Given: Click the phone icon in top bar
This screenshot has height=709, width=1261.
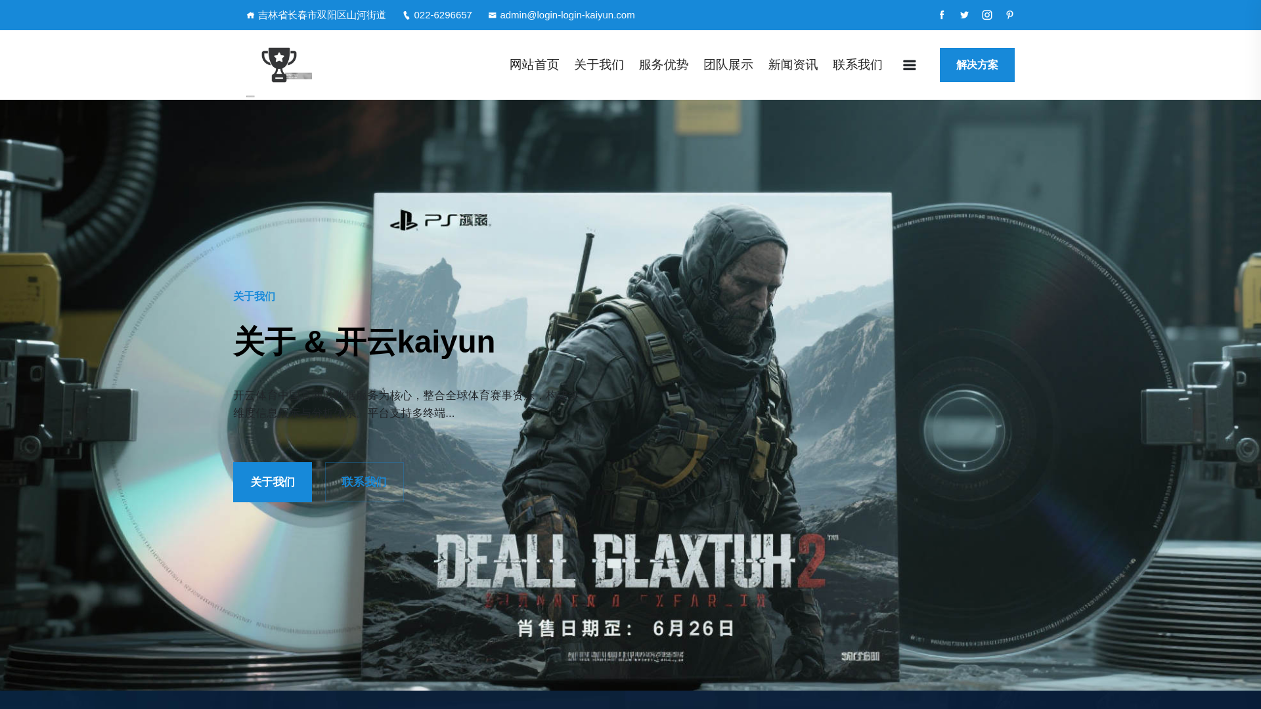Looking at the screenshot, I should click(x=407, y=15).
